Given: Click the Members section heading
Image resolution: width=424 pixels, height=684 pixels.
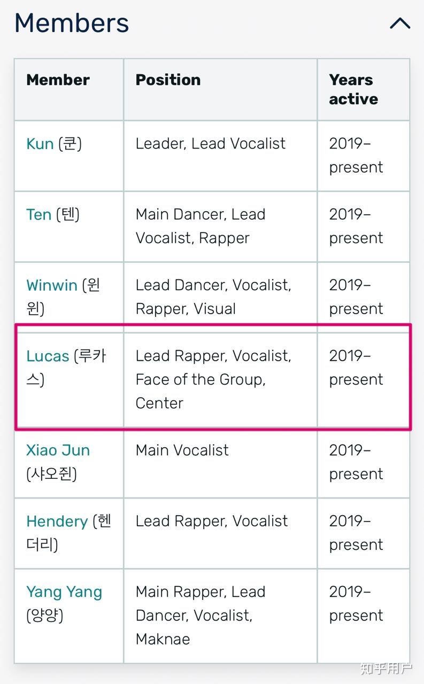Looking at the screenshot, I should pyautogui.click(x=72, y=24).
